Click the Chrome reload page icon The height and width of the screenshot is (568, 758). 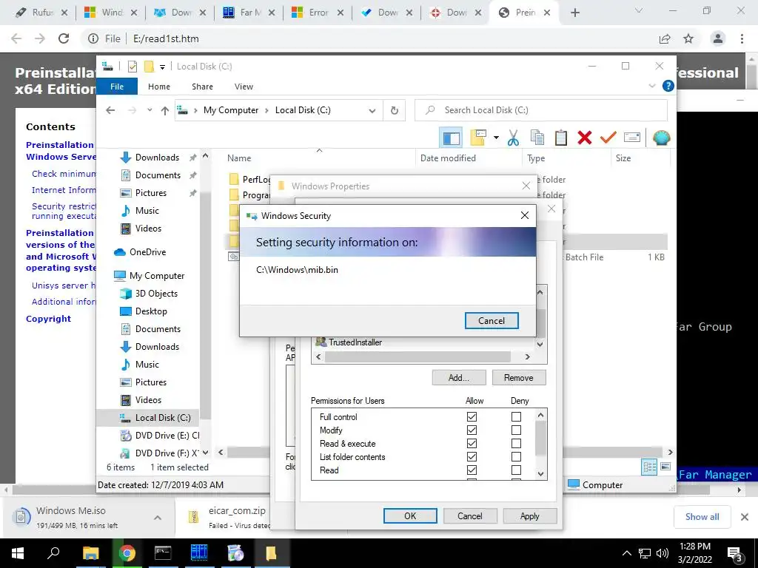pyautogui.click(x=64, y=38)
